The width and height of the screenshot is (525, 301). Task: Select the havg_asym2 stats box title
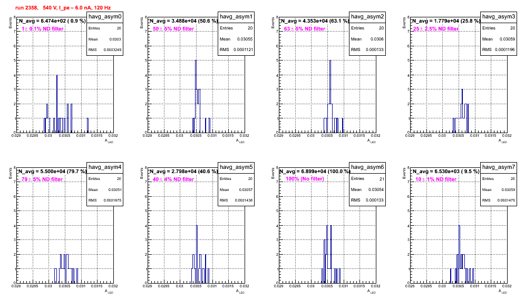tap(367, 16)
